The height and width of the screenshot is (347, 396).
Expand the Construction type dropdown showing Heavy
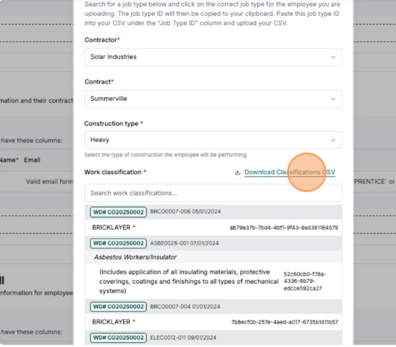pyautogui.click(x=213, y=140)
